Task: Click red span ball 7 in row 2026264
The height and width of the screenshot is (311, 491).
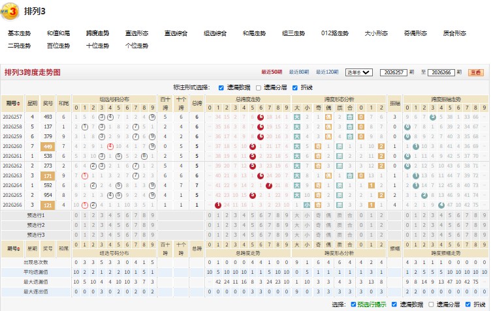Action: (x=269, y=186)
